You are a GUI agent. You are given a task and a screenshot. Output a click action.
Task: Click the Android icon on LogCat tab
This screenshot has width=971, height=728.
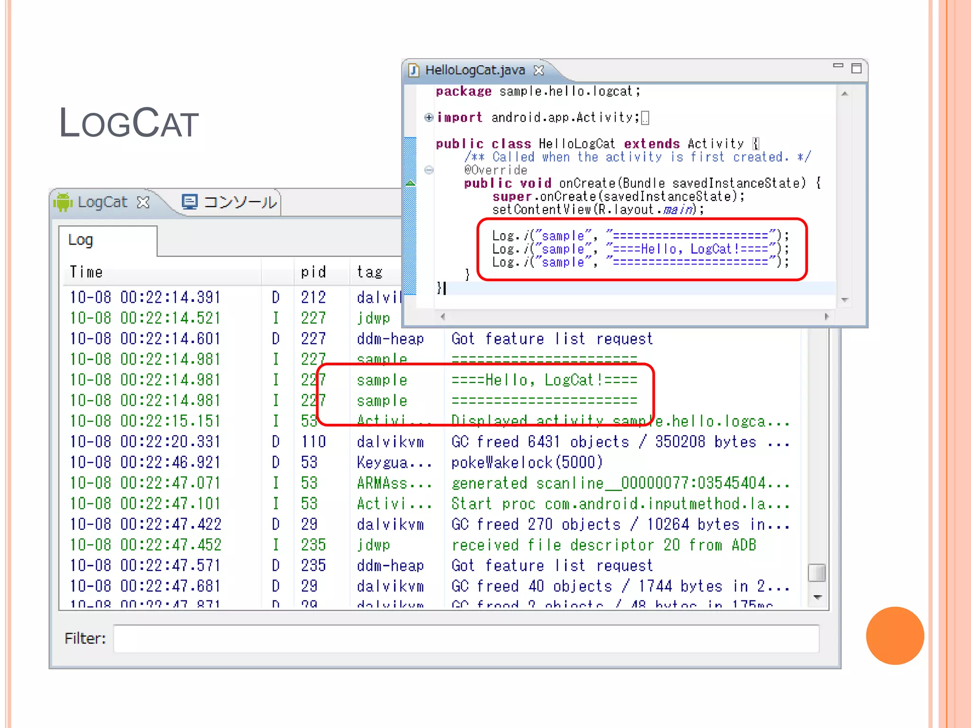[x=63, y=202]
